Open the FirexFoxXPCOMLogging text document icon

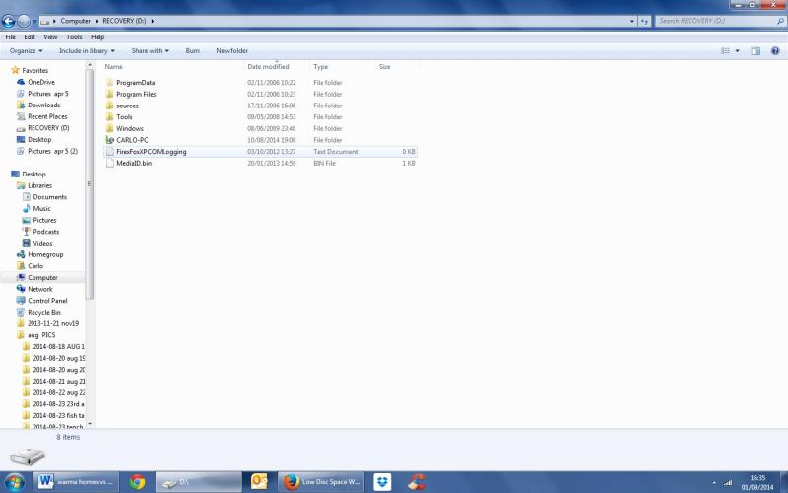[109, 152]
